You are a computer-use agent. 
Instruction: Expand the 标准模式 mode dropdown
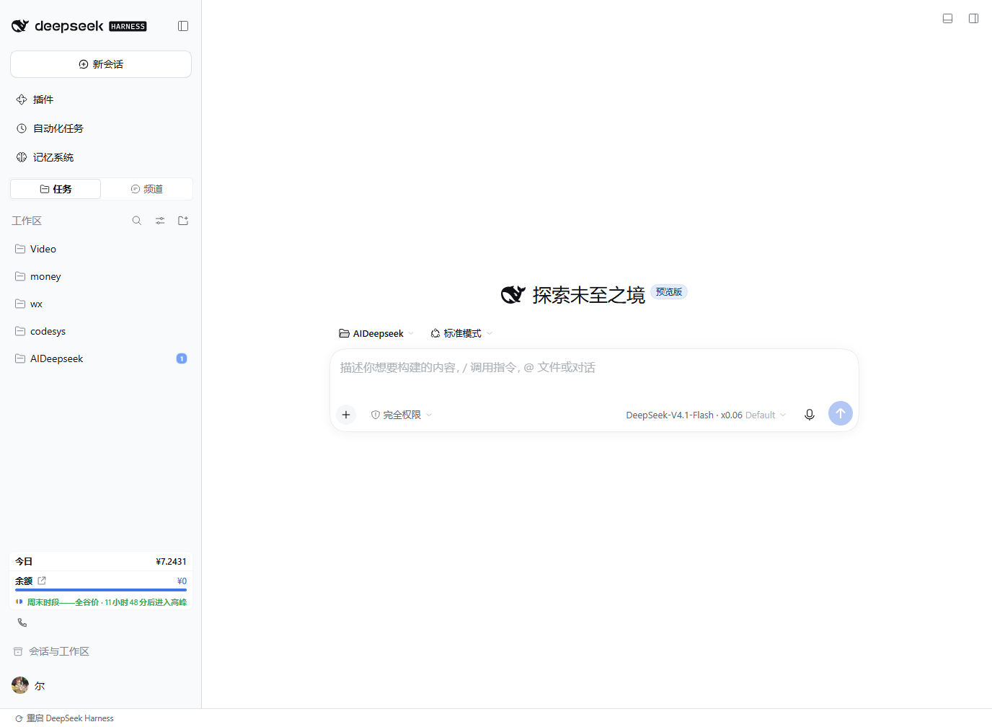coord(461,333)
